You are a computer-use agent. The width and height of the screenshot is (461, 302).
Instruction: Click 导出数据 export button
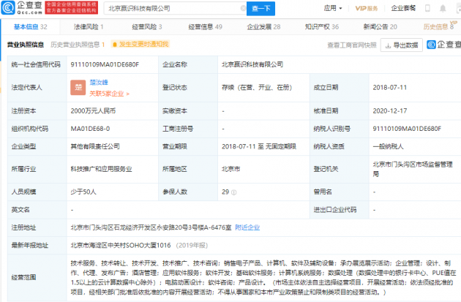pyautogui.click(x=401, y=45)
